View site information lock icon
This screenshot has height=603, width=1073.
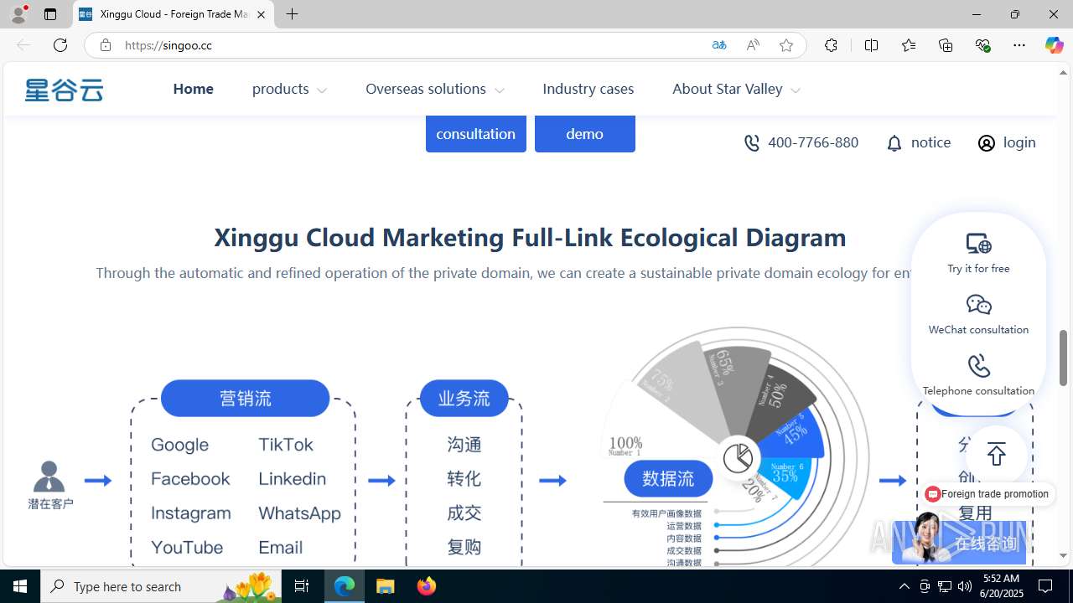click(105, 45)
